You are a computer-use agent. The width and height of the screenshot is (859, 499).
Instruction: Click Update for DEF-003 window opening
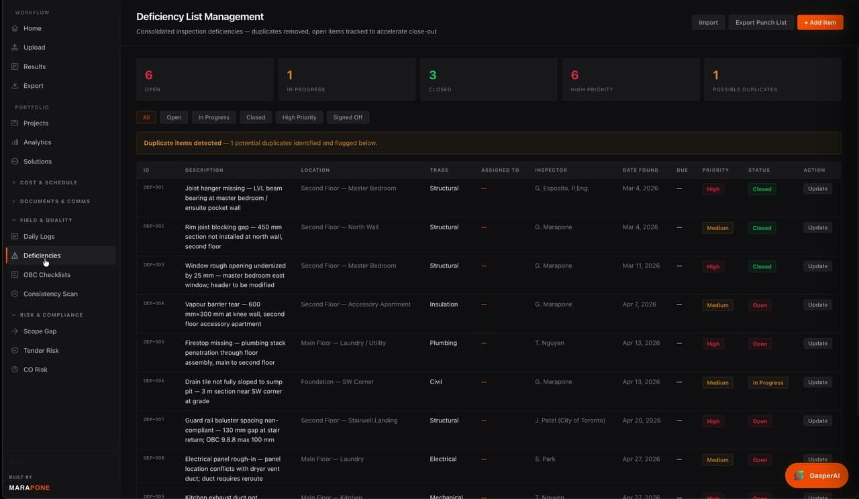click(817, 266)
